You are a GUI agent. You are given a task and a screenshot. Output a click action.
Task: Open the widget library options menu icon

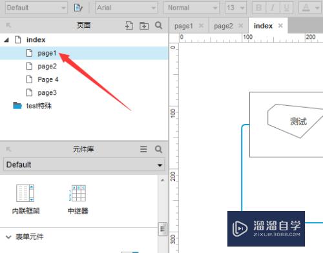click(x=143, y=149)
